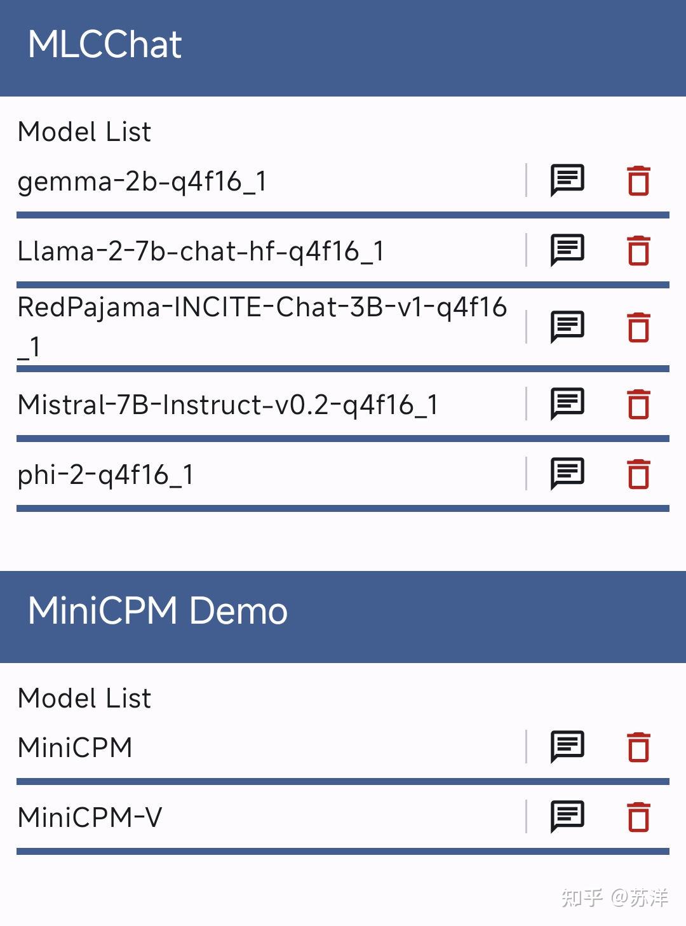Trash the phi-2-q4f16_1 model
Screen dimensions: 686x926
click(x=638, y=474)
